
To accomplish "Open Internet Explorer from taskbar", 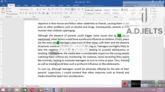I will (10, 90).
